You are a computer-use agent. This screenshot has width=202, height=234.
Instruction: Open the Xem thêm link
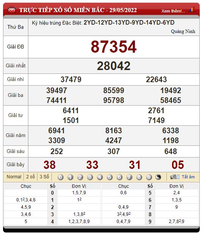pos(173,11)
